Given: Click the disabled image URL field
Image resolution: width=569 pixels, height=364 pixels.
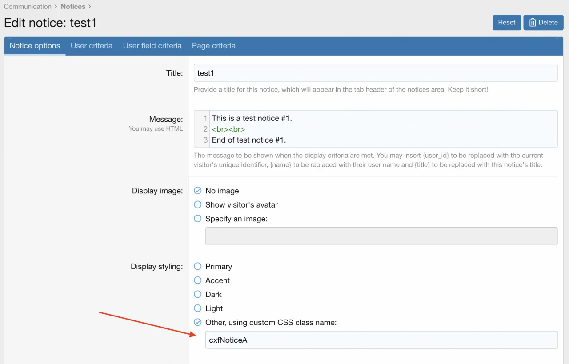Looking at the screenshot, I should pos(381,236).
